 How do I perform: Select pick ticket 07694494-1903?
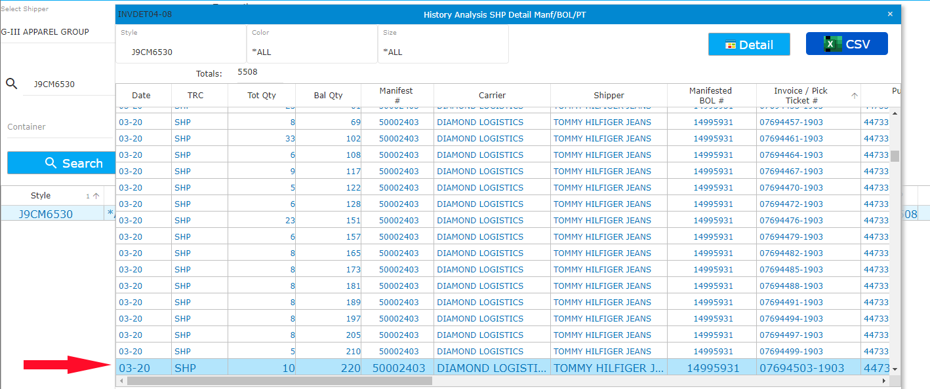click(x=791, y=318)
